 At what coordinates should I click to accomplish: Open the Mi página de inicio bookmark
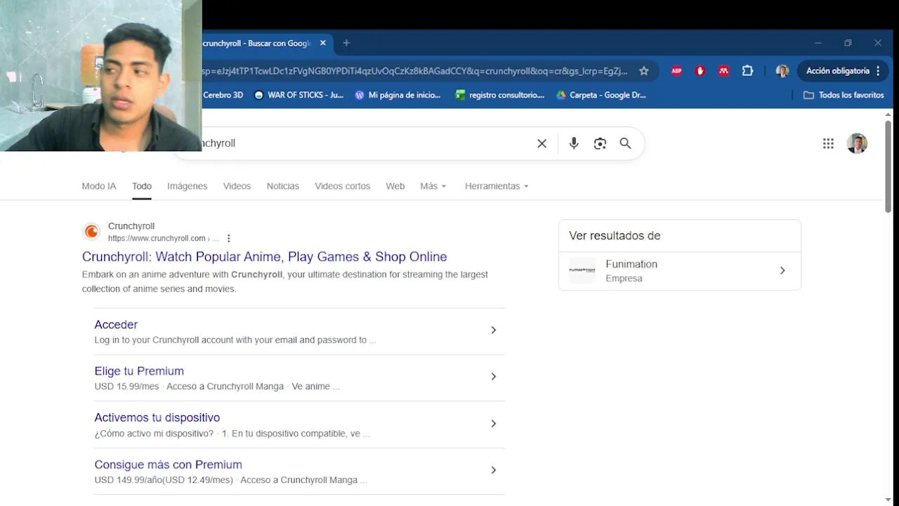(398, 95)
